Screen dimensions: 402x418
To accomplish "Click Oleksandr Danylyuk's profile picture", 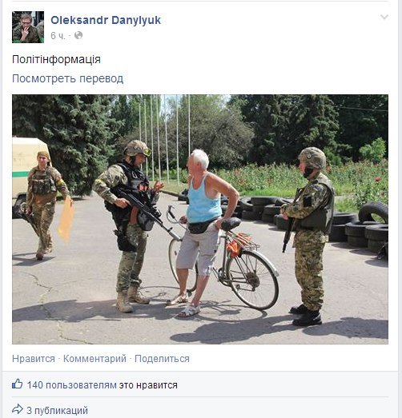I will (x=28, y=27).
